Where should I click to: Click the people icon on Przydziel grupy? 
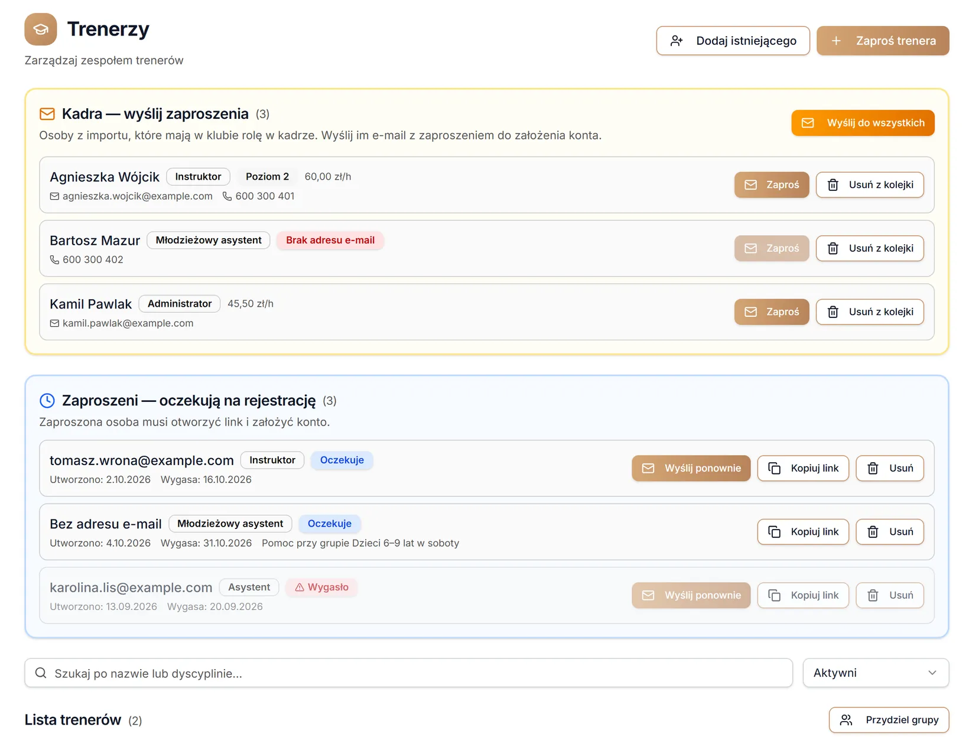click(846, 720)
